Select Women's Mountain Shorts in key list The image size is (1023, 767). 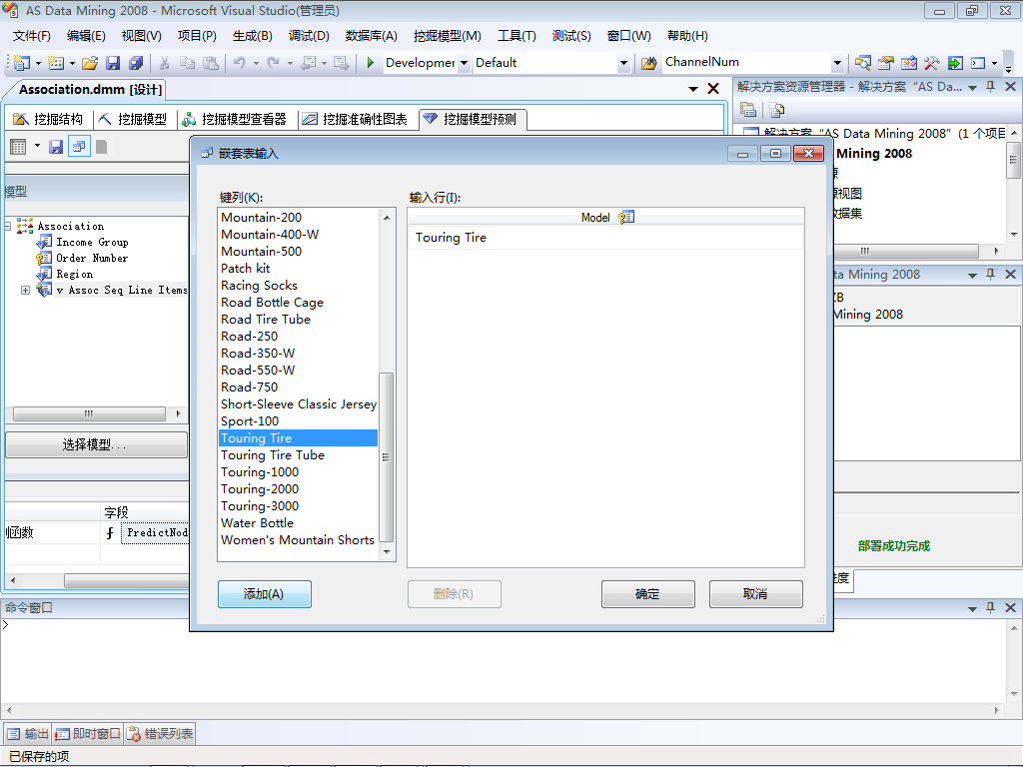(298, 540)
